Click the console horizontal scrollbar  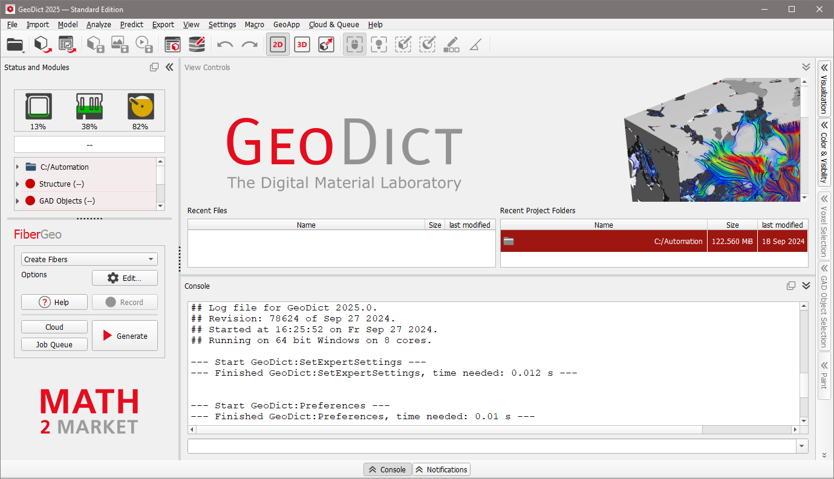click(x=448, y=429)
